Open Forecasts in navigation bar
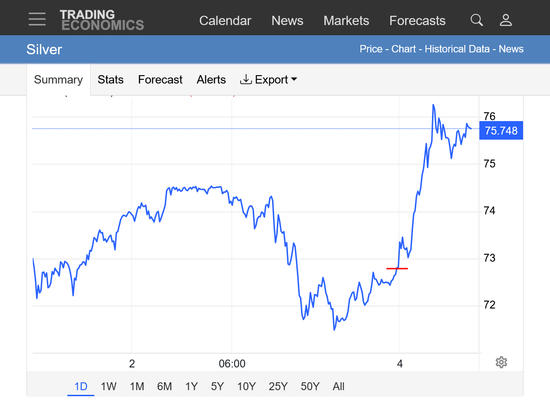Viewport: 550px width, 418px height. [417, 21]
